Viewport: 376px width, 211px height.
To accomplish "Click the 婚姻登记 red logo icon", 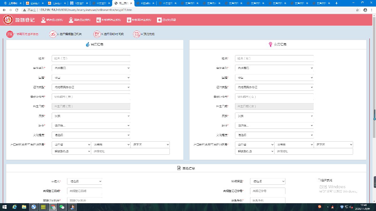I will [8, 20].
